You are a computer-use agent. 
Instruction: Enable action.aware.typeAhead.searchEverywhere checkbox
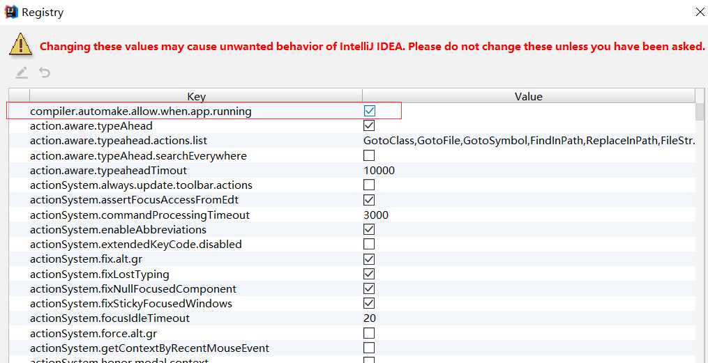click(x=370, y=155)
